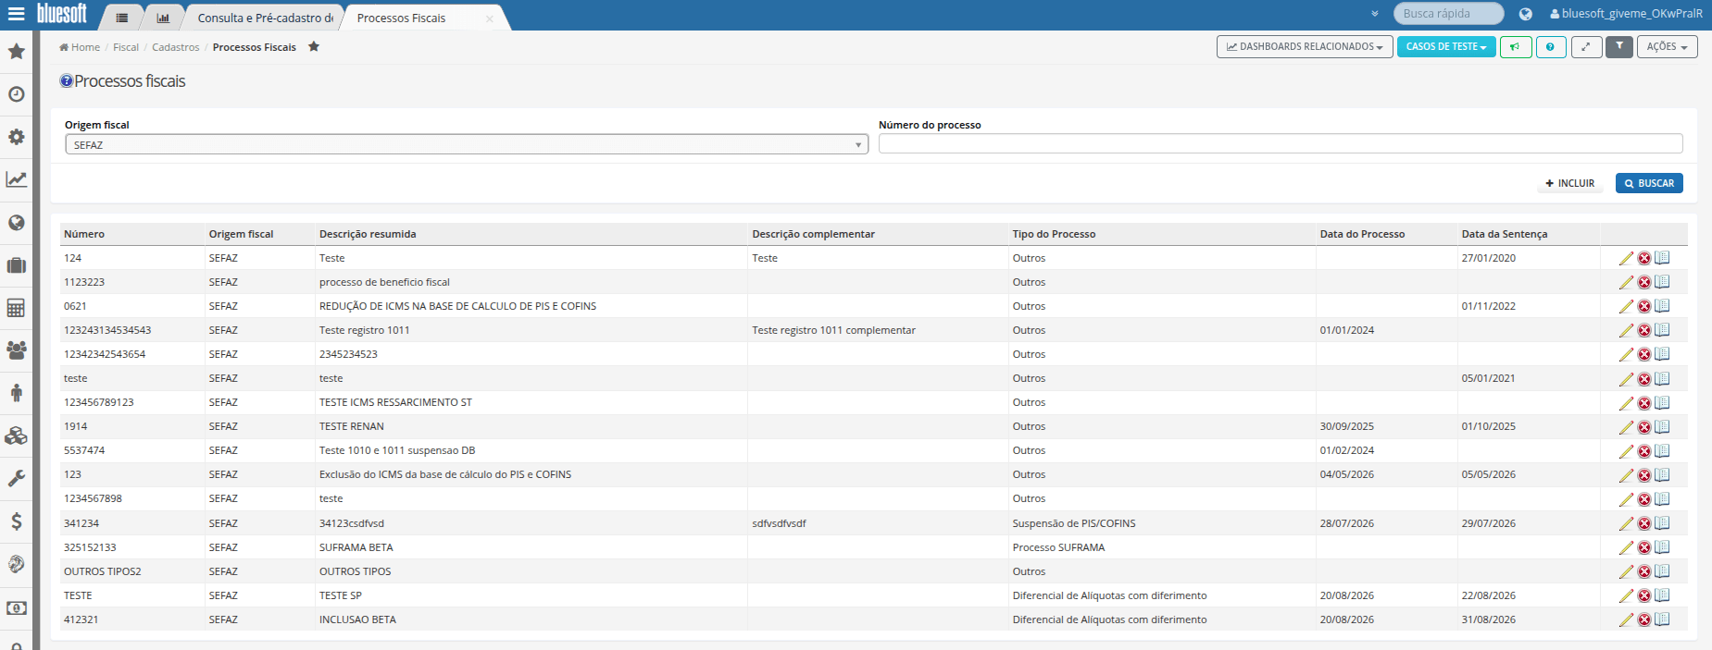Screen dimensions: 1712x650
Task: Open book icon for TESTE ICMS RESSARCIMENTO ST
Action: click(1662, 402)
